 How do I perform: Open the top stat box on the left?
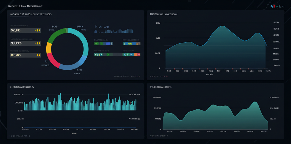tap(25, 30)
